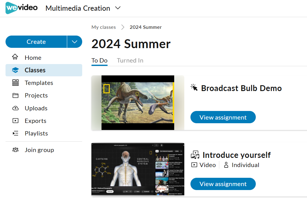Viewport: 307px width, 202px height.
Task: Select Classes in the sidebar
Action: 44,70
